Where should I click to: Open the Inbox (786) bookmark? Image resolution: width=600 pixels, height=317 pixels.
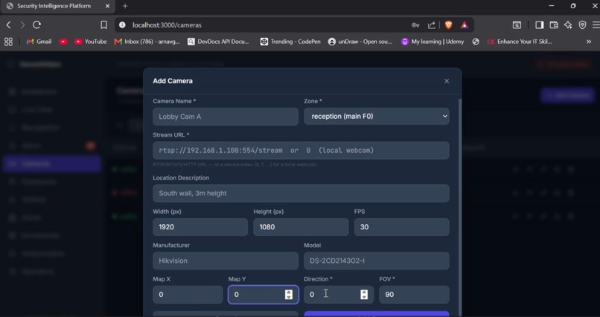click(x=147, y=42)
